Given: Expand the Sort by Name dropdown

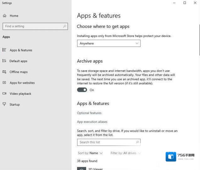Looking at the screenshot, I should (x=90, y=153).
